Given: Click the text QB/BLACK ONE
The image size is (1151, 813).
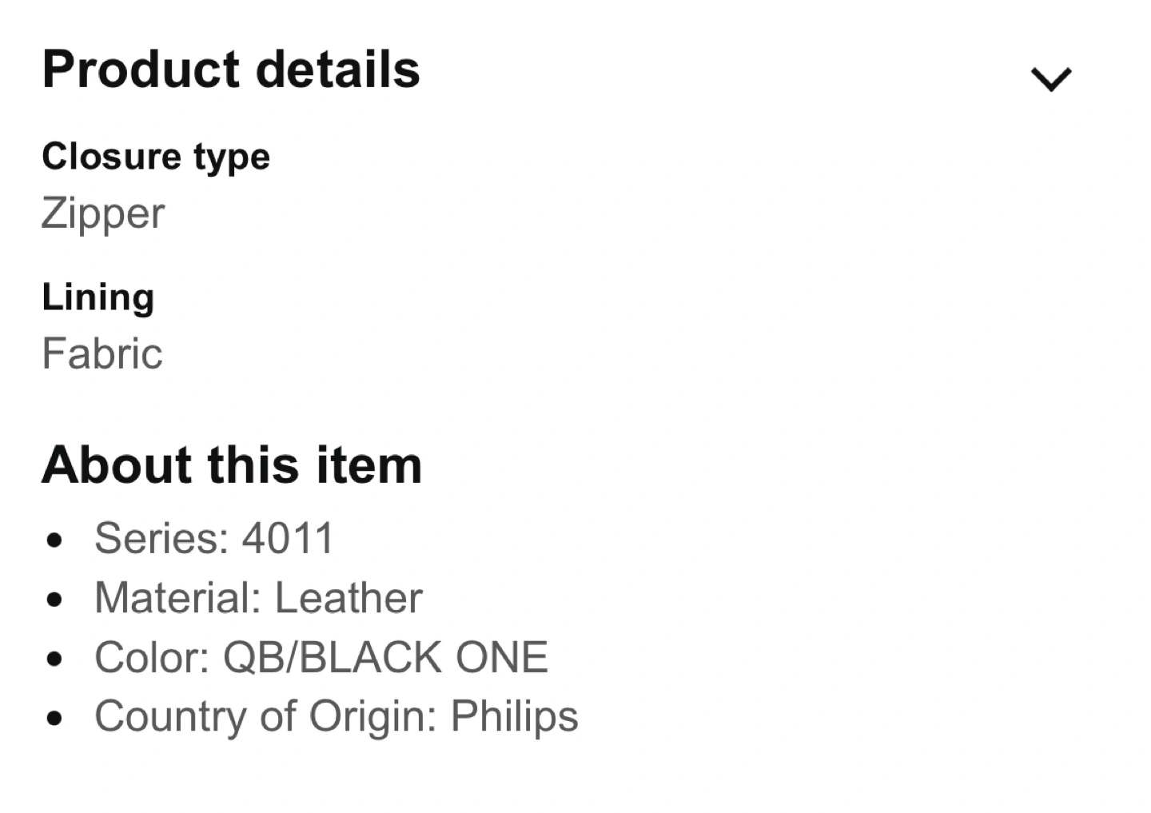Looking at the screenshot, I should (x=385, y=658).
